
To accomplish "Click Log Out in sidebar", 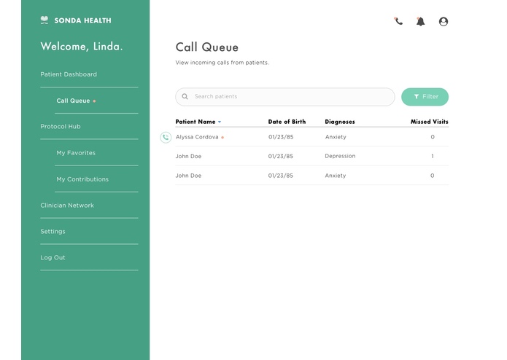I will tap(53, 258).
